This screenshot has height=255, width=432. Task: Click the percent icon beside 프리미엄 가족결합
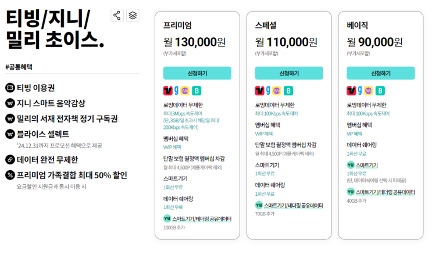(9, 175)
